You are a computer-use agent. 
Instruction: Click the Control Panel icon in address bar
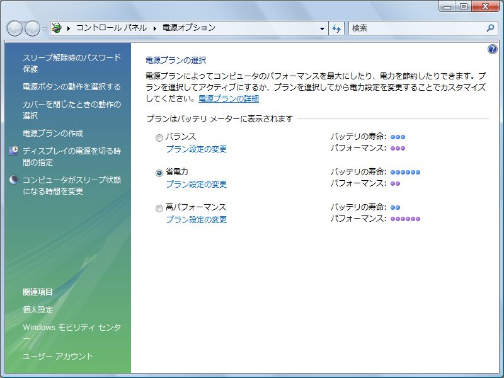coord(57,28)
